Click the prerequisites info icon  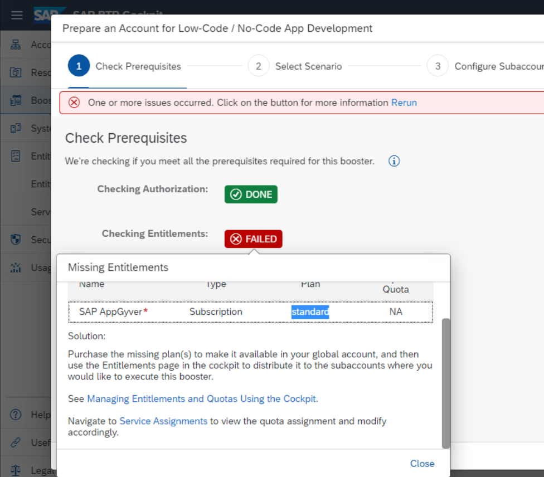(x=394, y=161)
